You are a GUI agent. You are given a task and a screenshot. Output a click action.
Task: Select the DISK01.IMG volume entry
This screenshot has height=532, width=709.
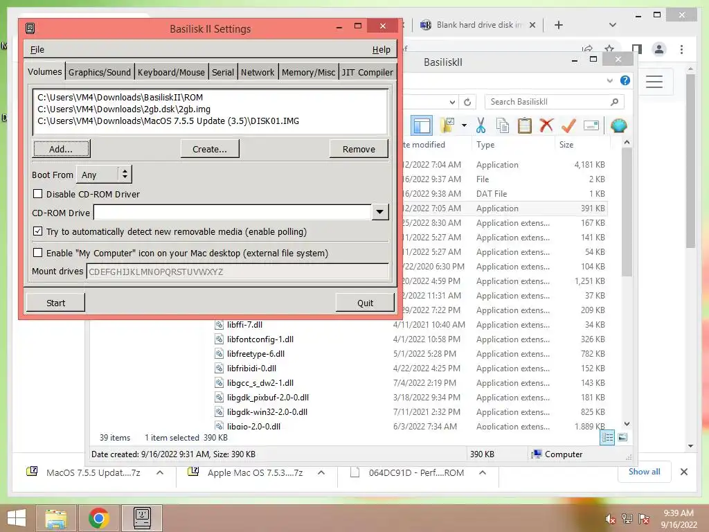click(168, 121)
